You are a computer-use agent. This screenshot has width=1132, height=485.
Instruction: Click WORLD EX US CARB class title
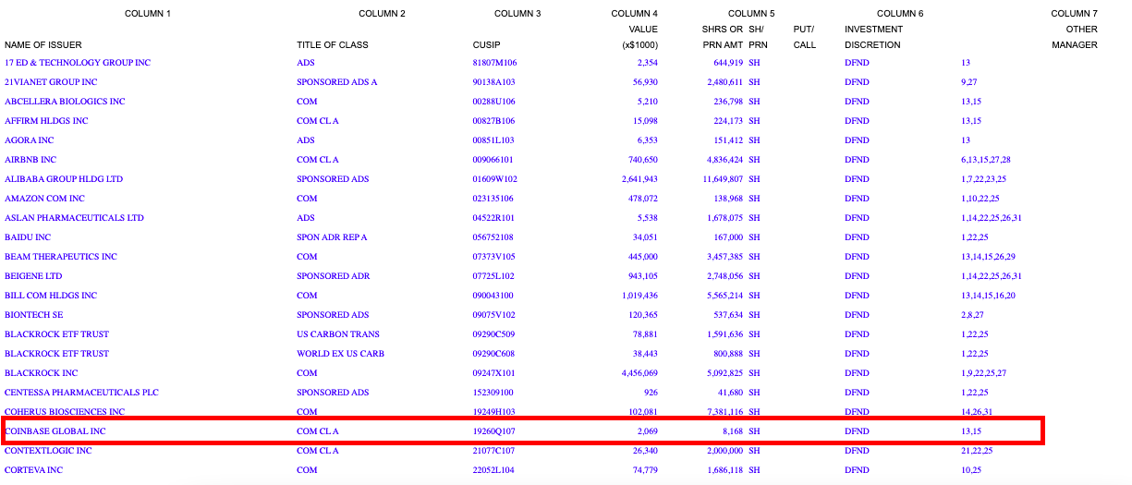340,354
